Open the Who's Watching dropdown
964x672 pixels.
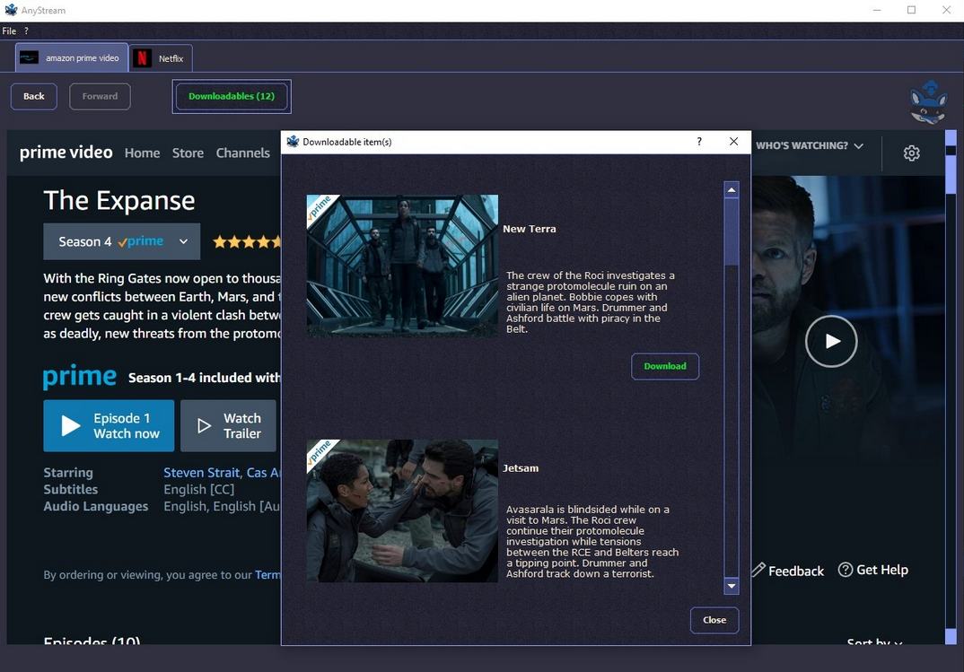pyautogui.click(x=809, y=145)
